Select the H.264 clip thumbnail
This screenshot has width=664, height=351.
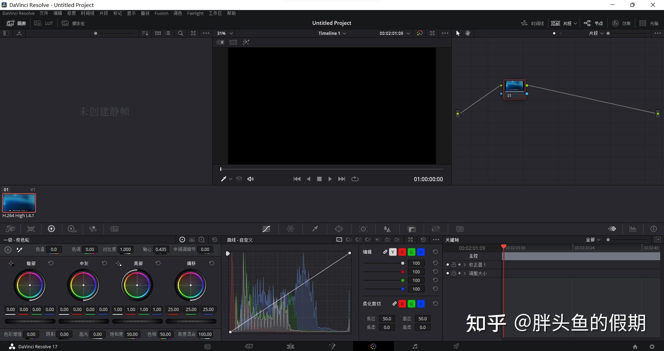(19, 203)
